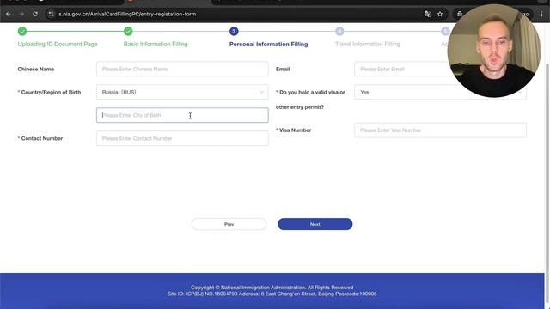The height and width of the screenshot is (309, 550).
Task: Click the Uploading ID Document Page step
Action: point(58,44)
